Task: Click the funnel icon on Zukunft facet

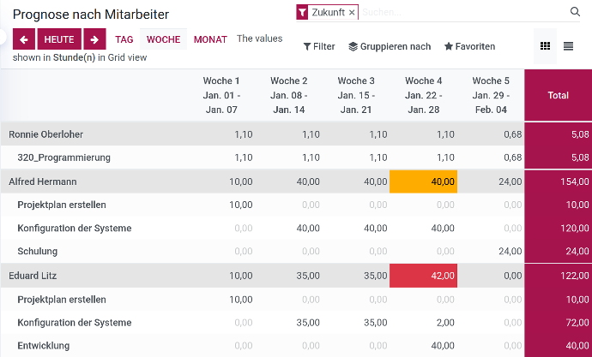Action: [x=302, y=13]
